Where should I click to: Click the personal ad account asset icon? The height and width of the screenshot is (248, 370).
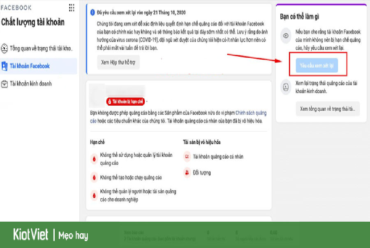pos(187,156)
